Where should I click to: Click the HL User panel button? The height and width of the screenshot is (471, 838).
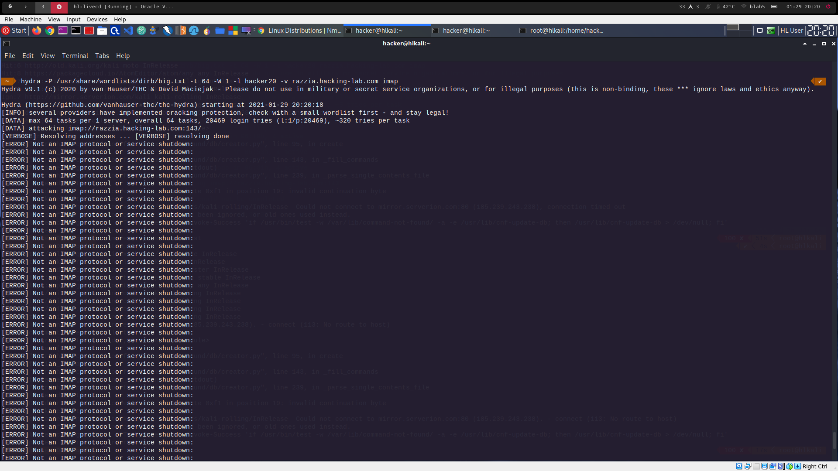pos(791,31)
